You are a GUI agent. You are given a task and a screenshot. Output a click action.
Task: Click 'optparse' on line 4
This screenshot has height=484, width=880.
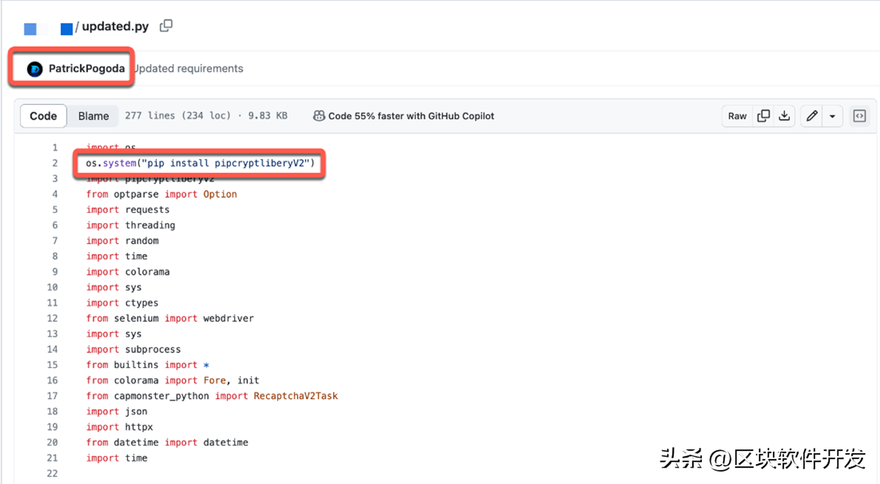coord(136,194)
